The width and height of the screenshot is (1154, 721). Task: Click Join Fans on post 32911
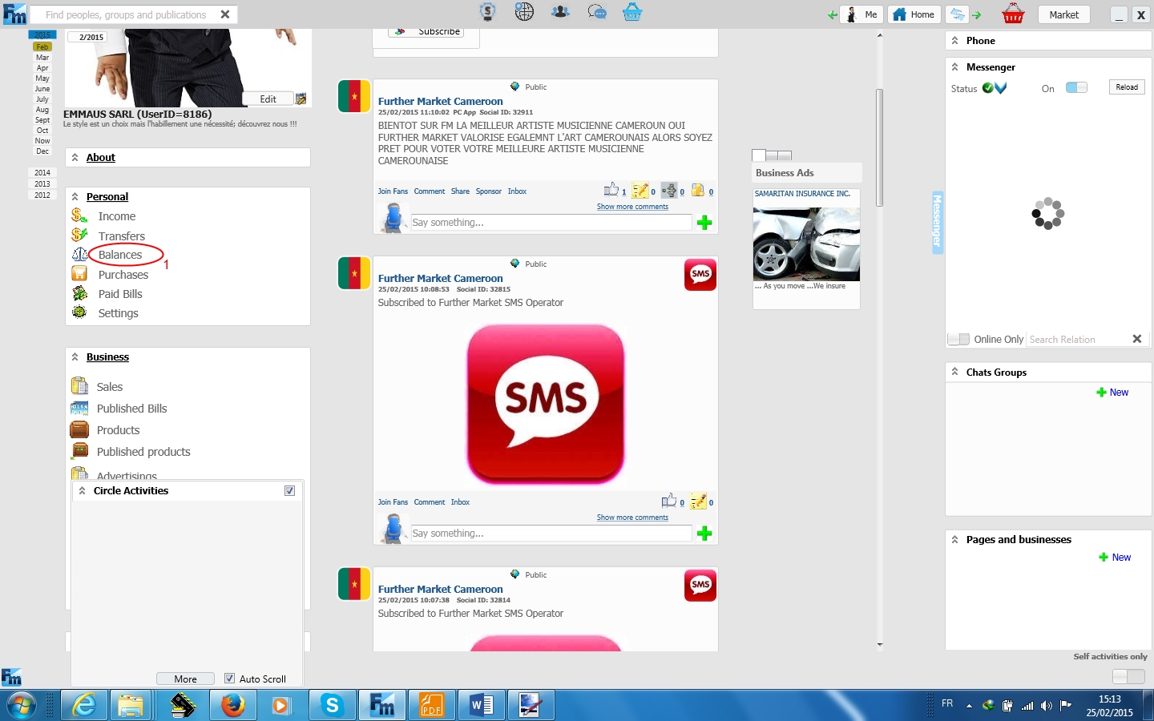pos(393,191)
